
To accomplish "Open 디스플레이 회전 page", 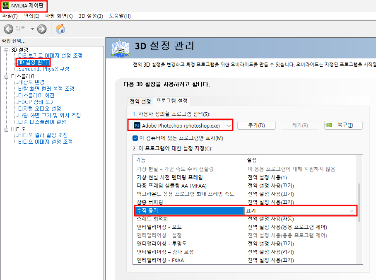I will coord(36,96).
